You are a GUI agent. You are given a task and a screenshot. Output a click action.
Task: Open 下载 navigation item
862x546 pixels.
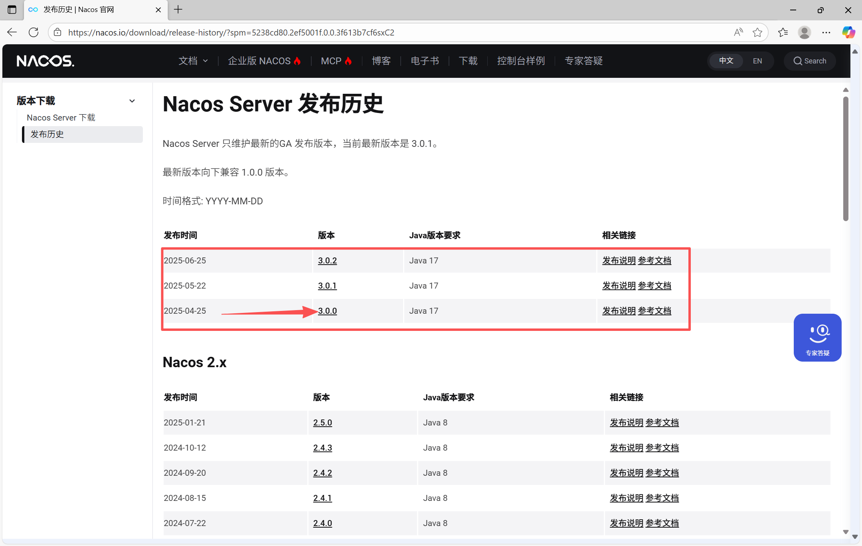coord(468,61)
